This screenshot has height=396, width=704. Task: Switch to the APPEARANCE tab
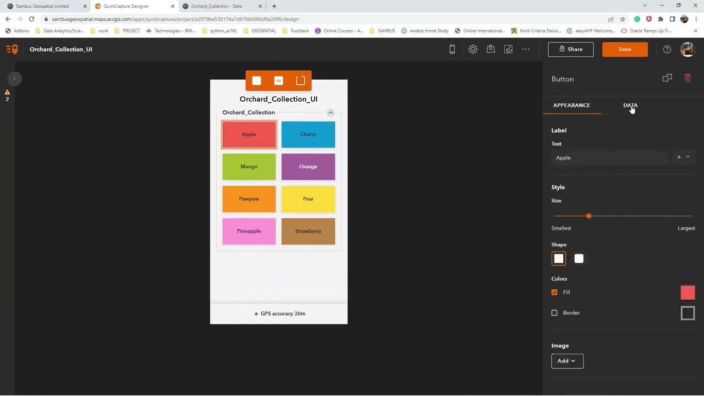[571, 105]
